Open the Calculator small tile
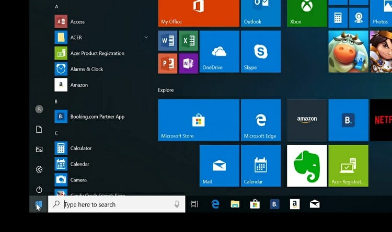The width and height of the screenshot is (392, 232). tap(338, 18)
